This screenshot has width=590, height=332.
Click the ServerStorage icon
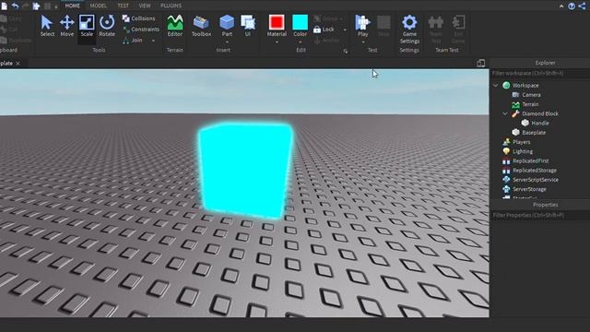point(506,189)
